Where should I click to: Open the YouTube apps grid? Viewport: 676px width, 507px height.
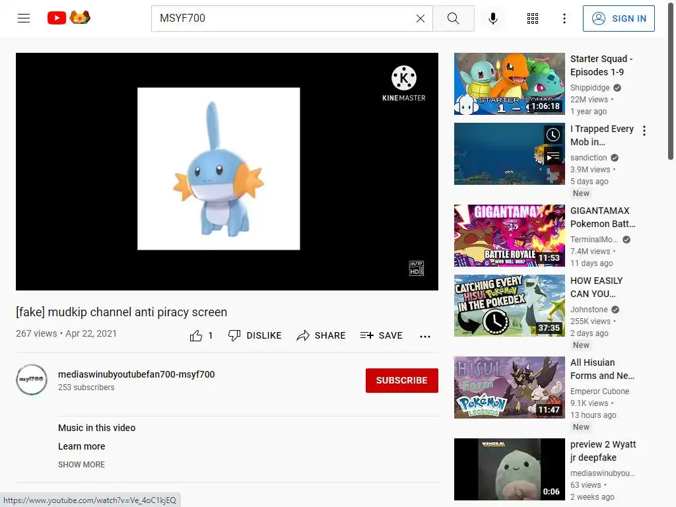coord(533,18)
